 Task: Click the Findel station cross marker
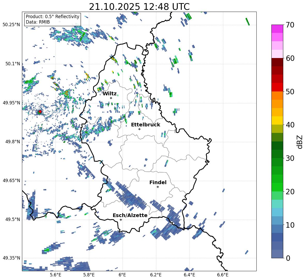point(158,187)
